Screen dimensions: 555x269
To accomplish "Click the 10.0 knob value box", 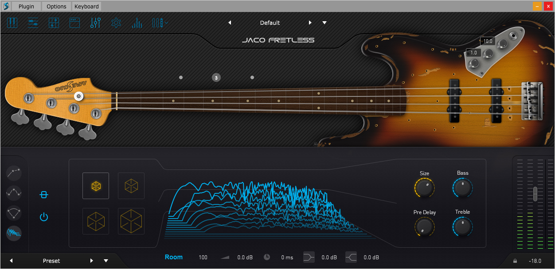I will 488,41.
